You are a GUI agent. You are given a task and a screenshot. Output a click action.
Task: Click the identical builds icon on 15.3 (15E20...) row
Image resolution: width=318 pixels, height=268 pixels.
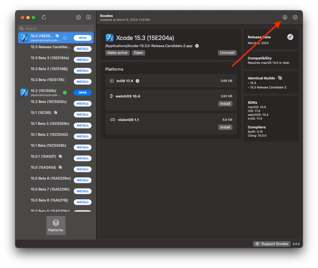click(57, 36)
